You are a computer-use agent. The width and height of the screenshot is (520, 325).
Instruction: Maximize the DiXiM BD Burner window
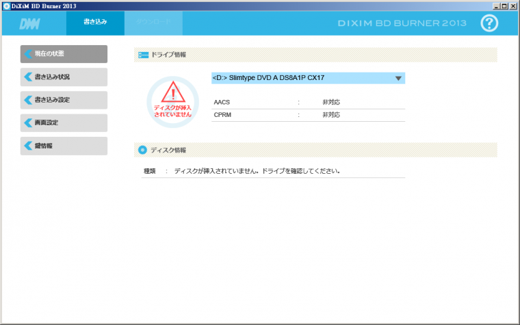tap(503, 5)
